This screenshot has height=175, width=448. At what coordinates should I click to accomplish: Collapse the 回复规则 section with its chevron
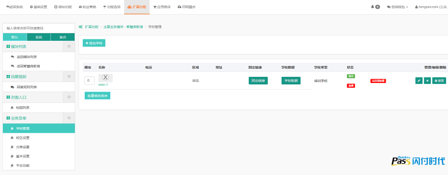(69, 76)
